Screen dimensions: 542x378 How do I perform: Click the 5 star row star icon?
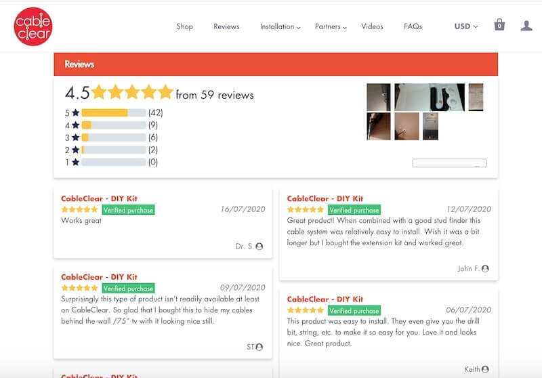coord(76,112)
